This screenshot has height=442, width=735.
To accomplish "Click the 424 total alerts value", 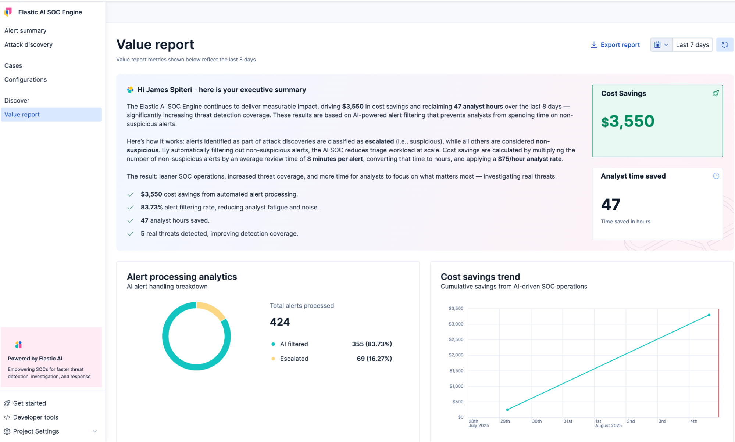I will pos(280,322).
